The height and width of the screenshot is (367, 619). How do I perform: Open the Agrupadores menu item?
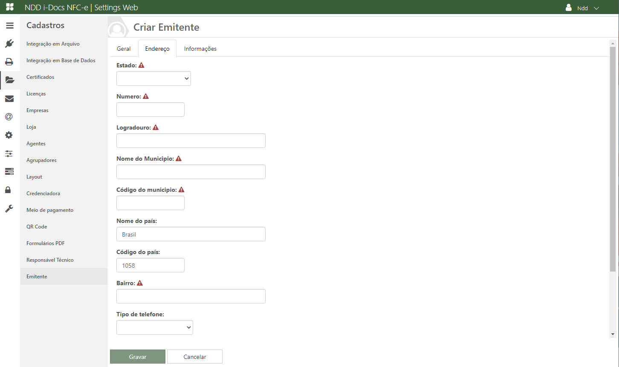pyautogui.click(x=64, y=160)
